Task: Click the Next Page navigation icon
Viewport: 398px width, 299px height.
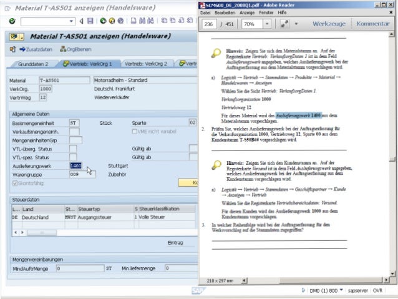Action: (182, 21)
